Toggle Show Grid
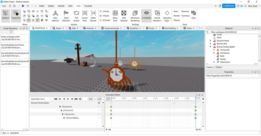The width and height of the screenshot is (261, 136). 115,16
